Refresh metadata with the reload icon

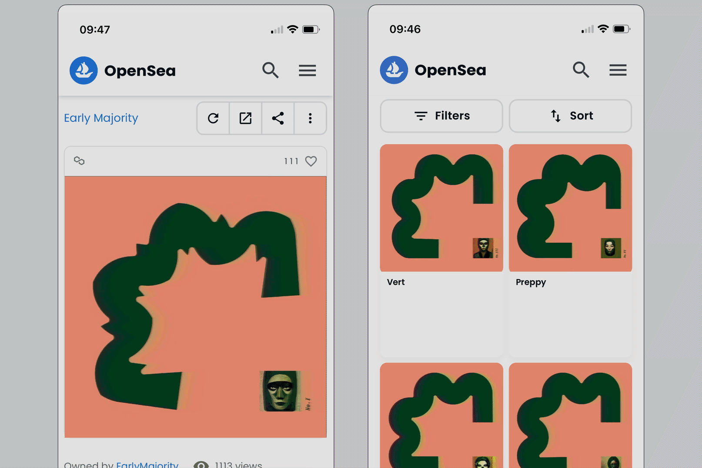(x=213, y=118)
